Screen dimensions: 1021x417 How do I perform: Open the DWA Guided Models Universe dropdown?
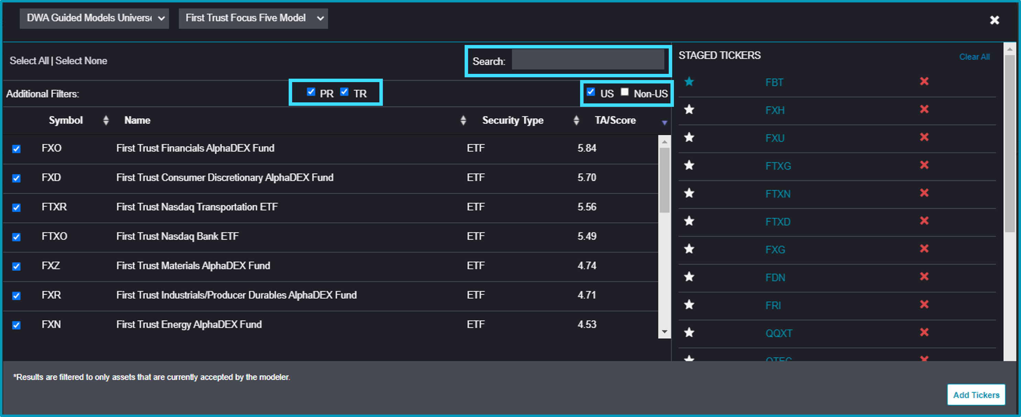(x=94, y=18)
